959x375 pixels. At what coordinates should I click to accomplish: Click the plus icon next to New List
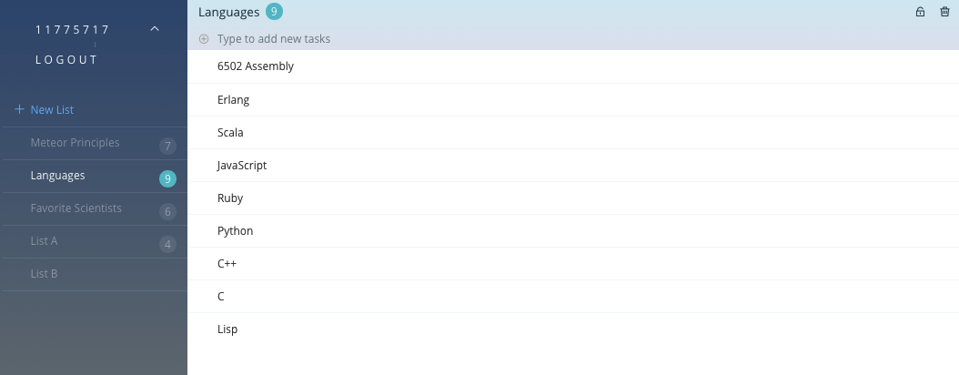pyautogui.click(x=19, y=109)
